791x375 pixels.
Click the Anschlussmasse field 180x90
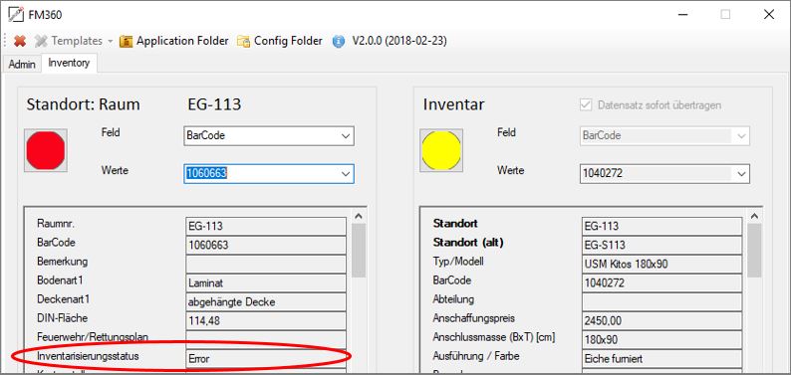point(661,340)
